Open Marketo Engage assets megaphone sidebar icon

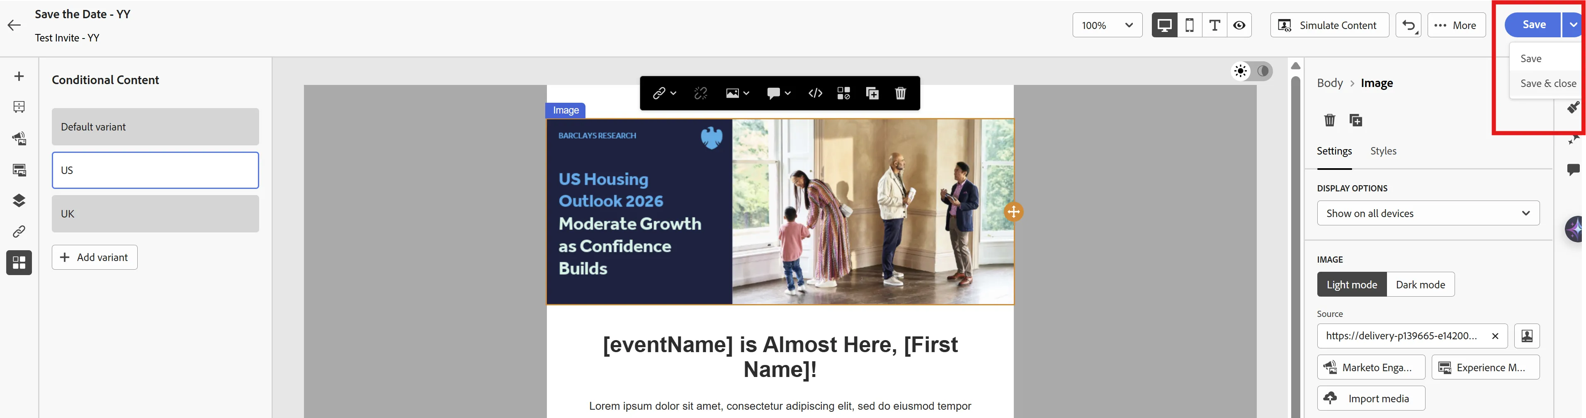click(19, 138)
